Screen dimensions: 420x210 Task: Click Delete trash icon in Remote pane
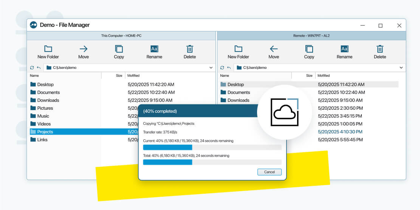click(380, 49)
